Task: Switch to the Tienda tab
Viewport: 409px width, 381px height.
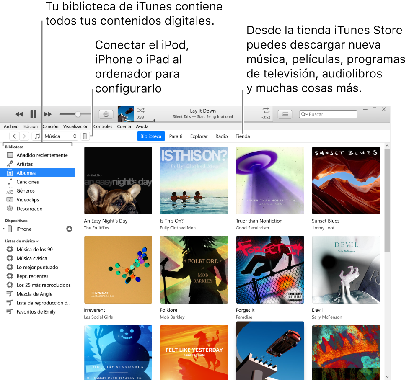Action: coord(243,136)
